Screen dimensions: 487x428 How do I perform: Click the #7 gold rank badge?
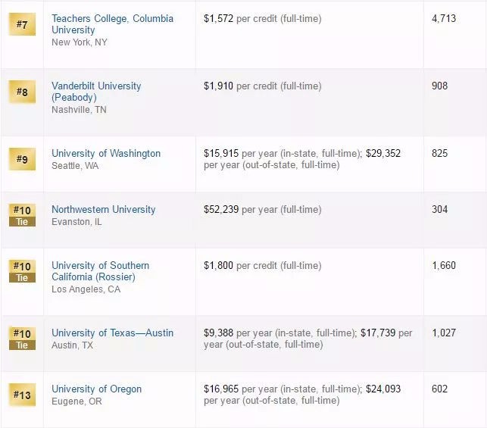[21, 25]
